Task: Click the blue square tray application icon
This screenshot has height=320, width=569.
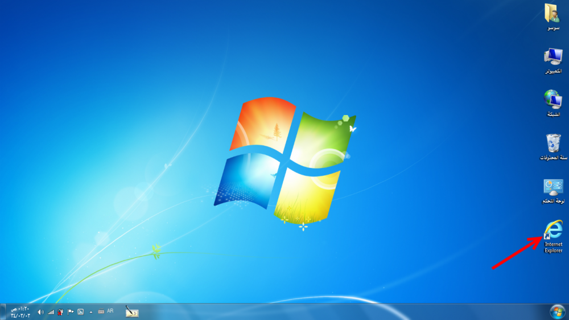Action: pos(81,312)
